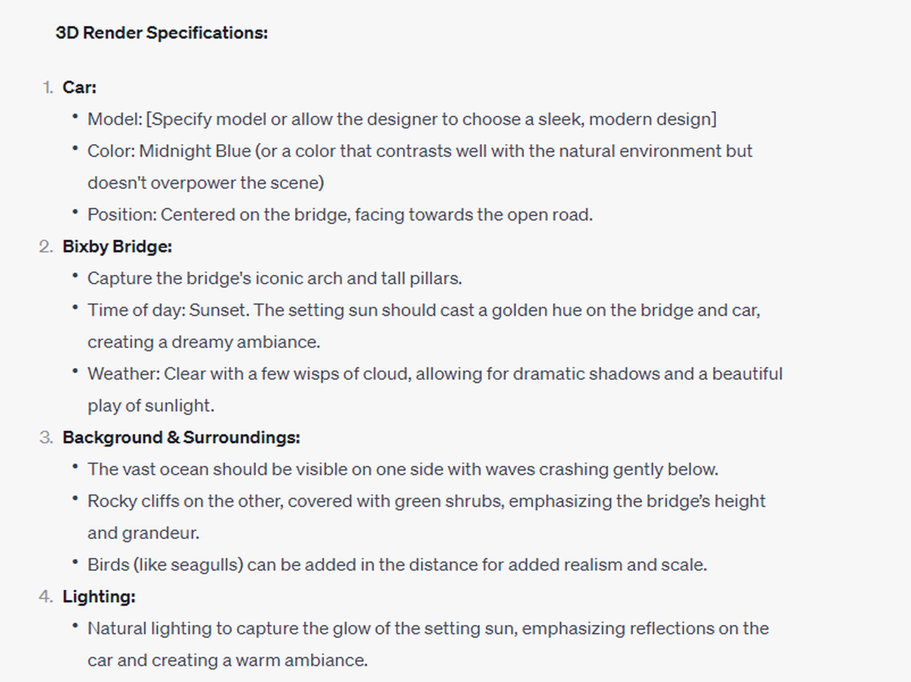
Task: Click the "Model:" bullet text line
Action: coord(401,119)
